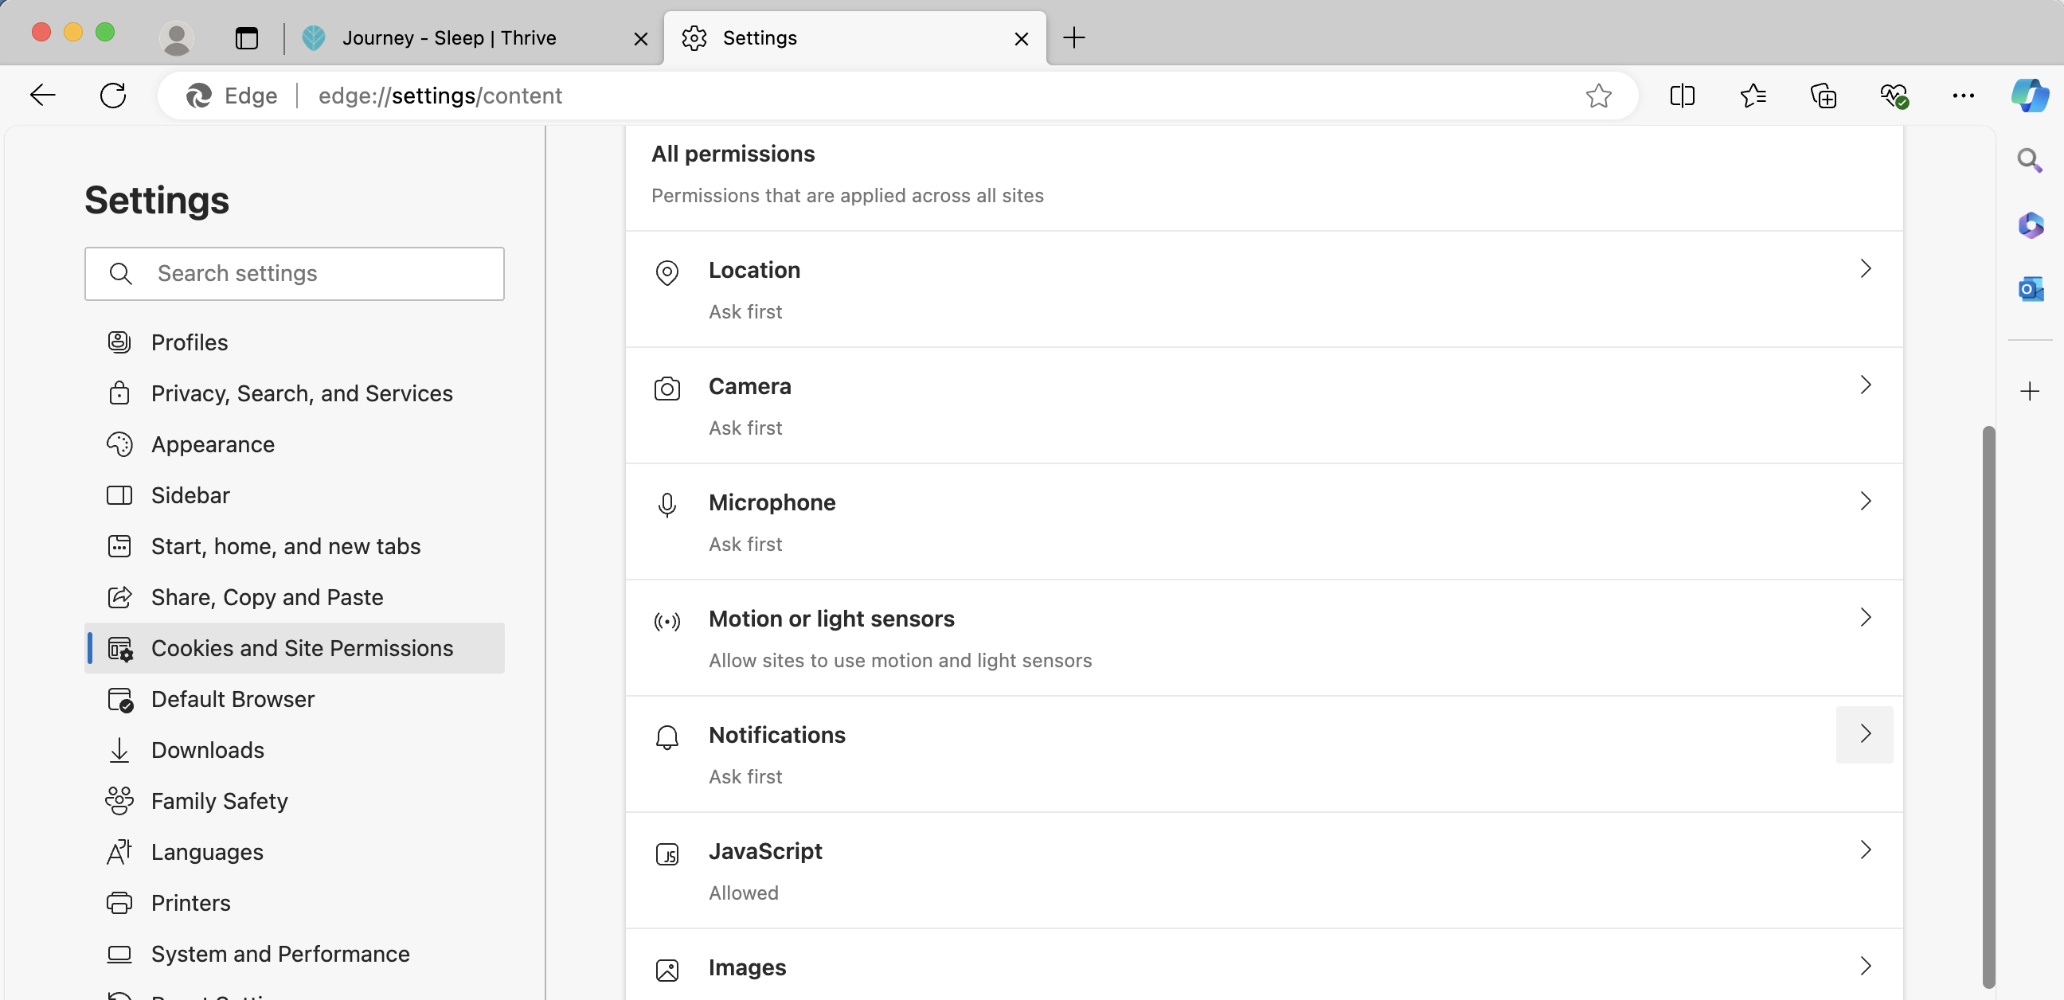Open Browser essentials heart icon
This screenshot has width=2064, height=1000.
coord(1894,96)
